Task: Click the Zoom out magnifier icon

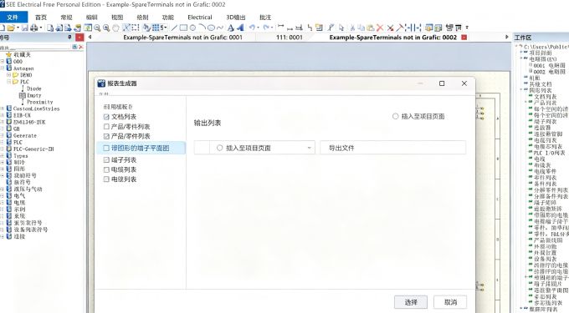Action: [97, 28]
